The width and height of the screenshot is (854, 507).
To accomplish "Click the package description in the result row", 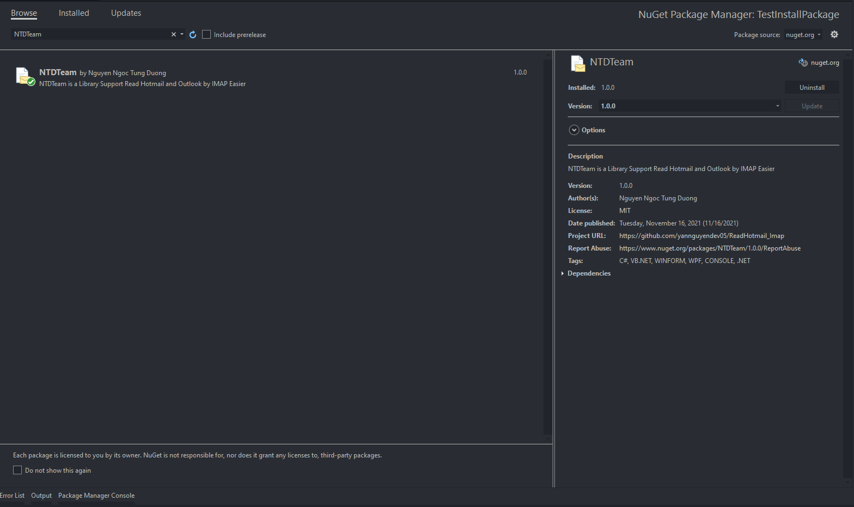I will [142, 84].
